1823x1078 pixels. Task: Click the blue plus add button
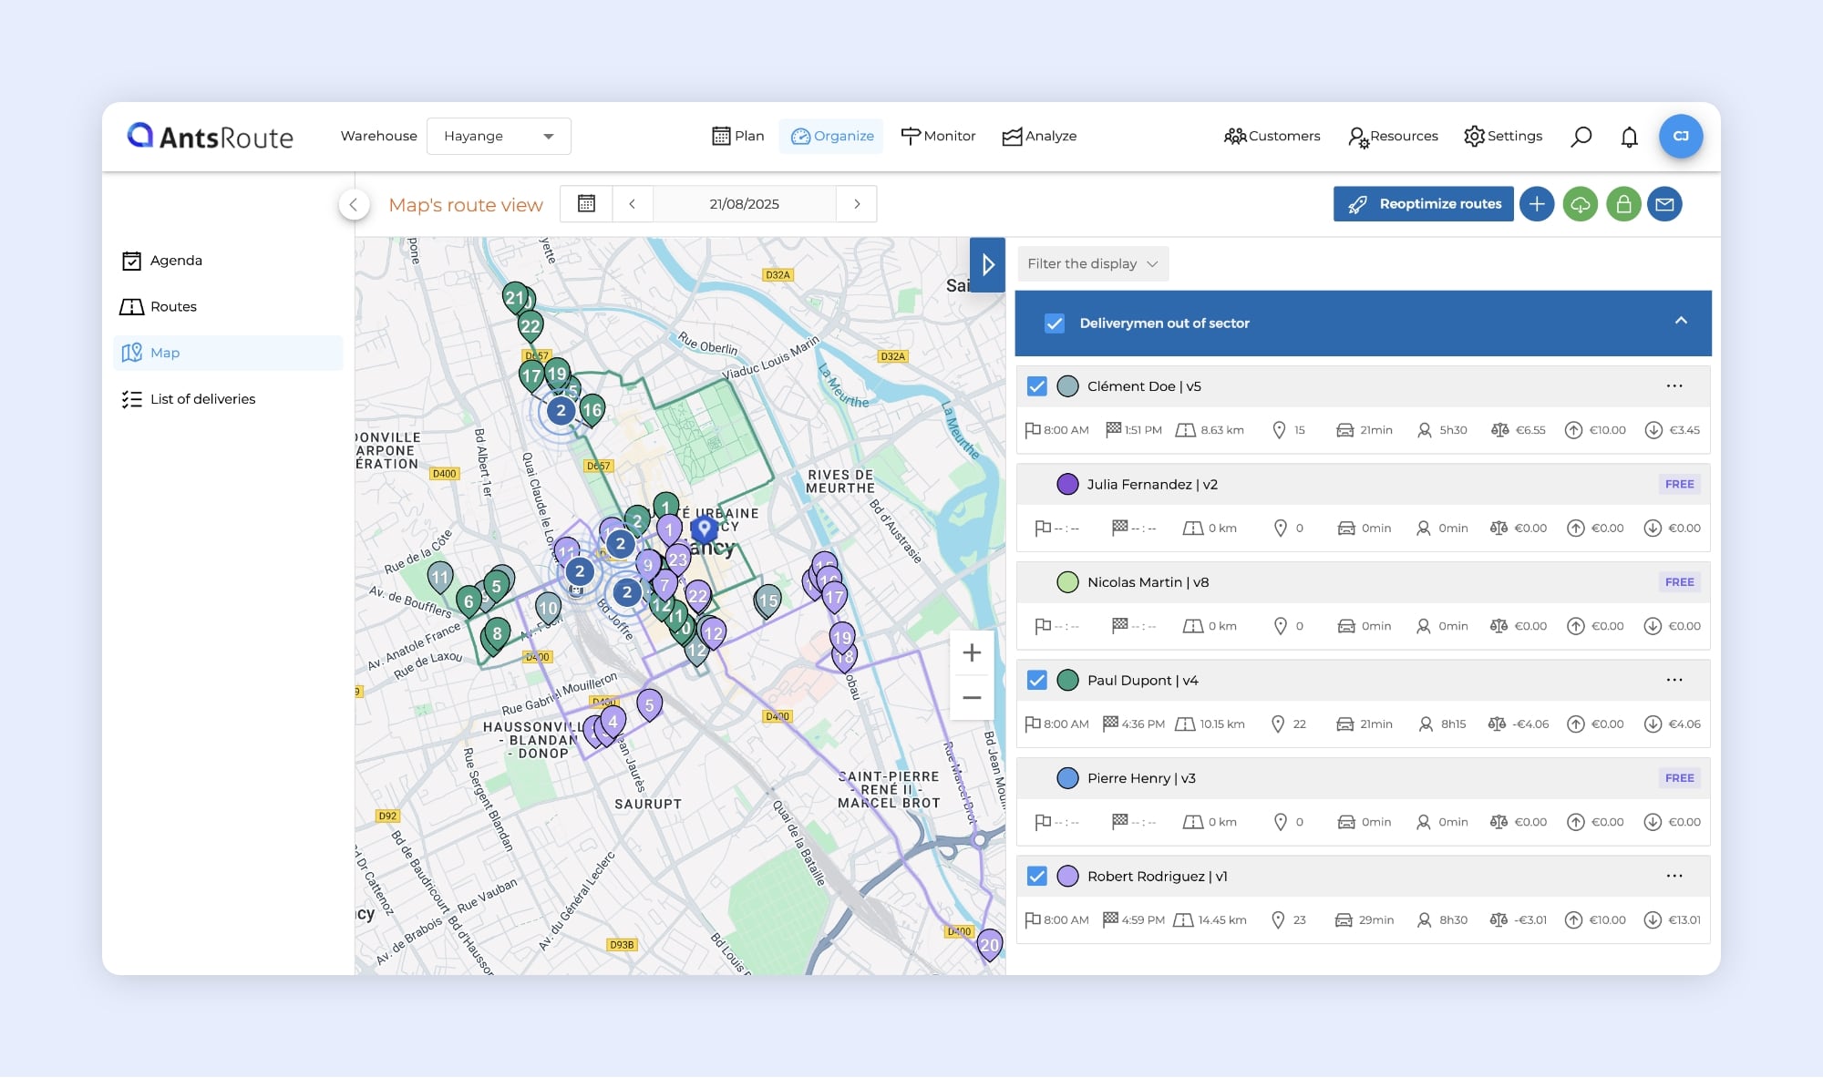pos(1537,204)
